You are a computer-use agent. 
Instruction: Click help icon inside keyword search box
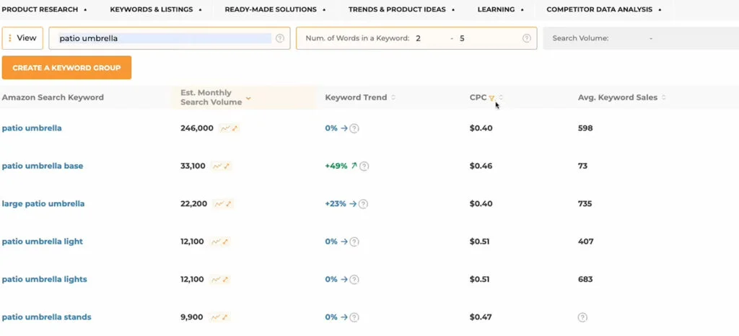pos(280,39)
